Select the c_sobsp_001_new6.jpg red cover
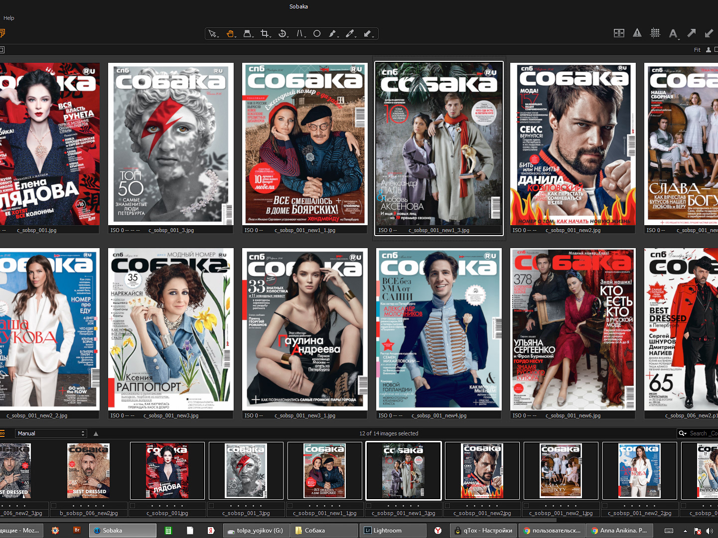Image resolution: width=718 pixels, height=538 pixels. coord(573,329)
